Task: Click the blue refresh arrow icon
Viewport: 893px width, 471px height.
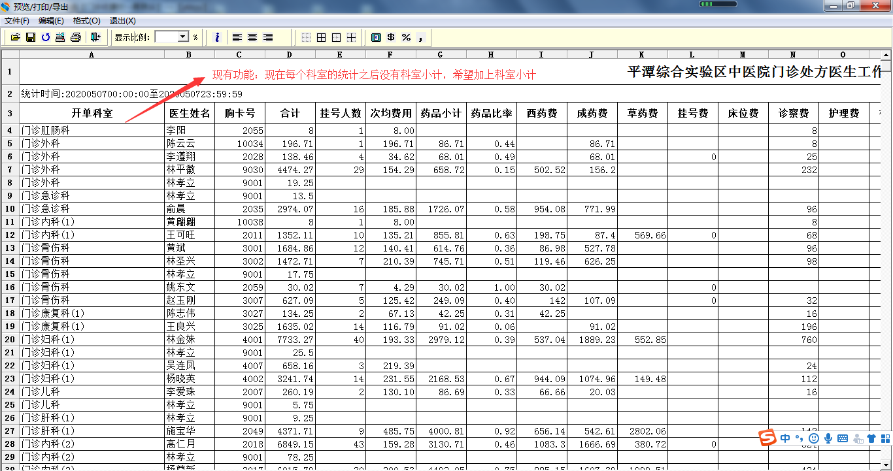Action: click(x=45, y=37)
